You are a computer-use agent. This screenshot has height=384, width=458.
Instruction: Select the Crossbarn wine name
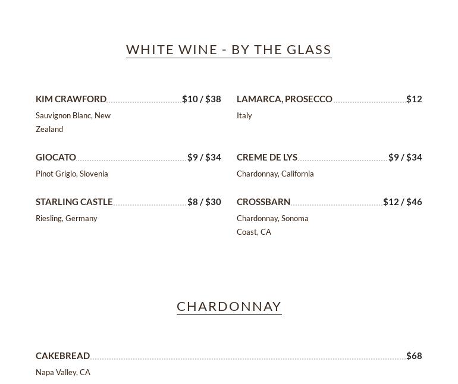(x=263, y=202)
